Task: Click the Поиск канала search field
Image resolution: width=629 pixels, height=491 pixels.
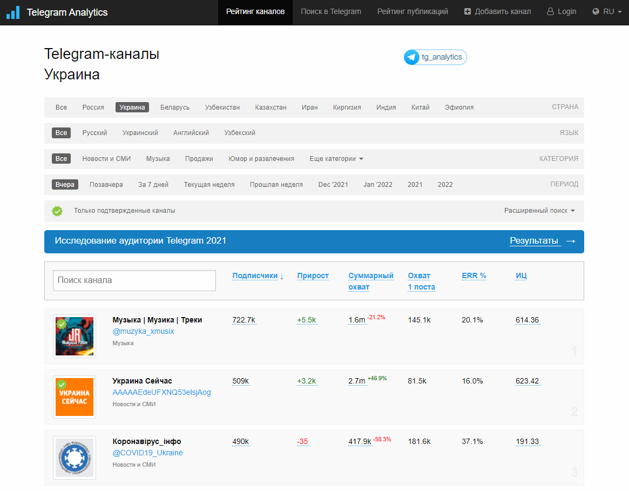Action: coord(134,280)
